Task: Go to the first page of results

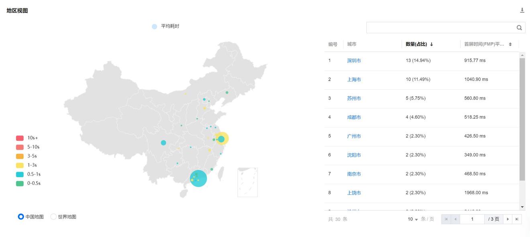Action: pos(446,219)
